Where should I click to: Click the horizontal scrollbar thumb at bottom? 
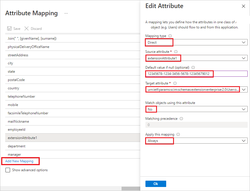[x=131, y=188]
